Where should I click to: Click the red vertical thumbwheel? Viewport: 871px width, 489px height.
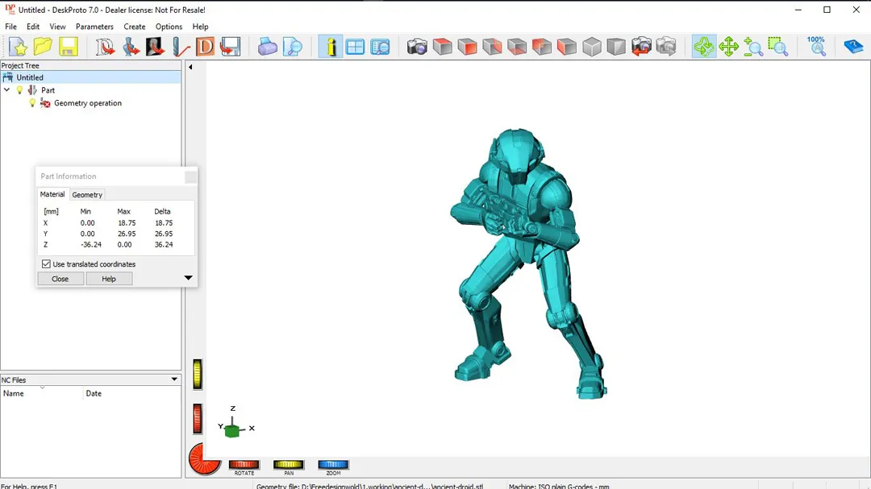pos(198,418)
